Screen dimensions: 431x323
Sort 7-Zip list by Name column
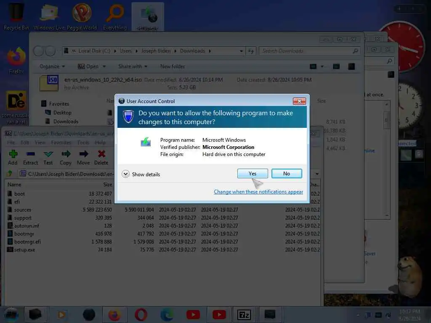coord(14,185)
